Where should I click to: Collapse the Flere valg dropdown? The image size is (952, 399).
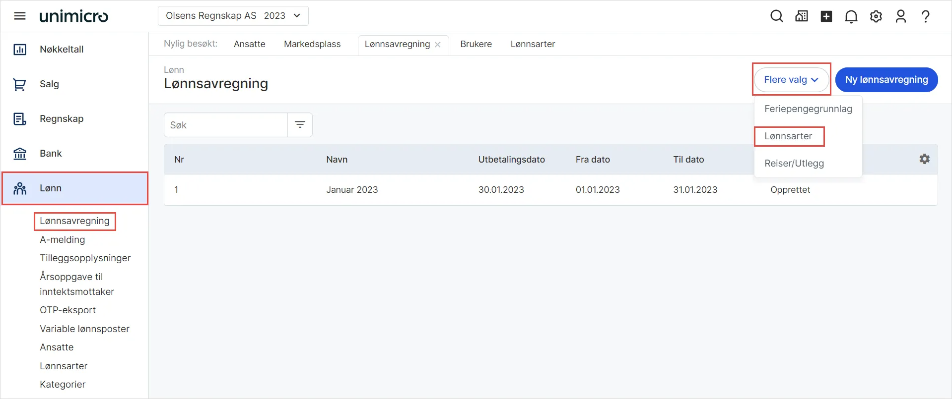pyautogui.click(x=791, y=80)
